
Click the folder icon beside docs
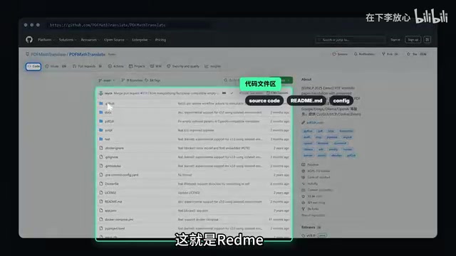click(x=101, y=112)
